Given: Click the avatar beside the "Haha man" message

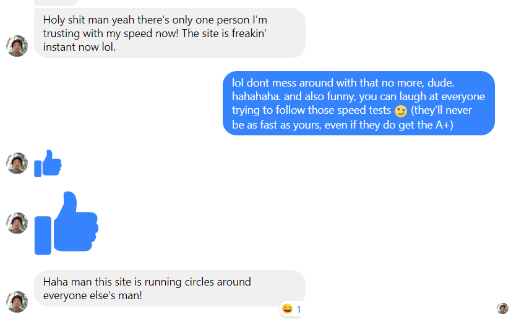Looking at the screenshot, I should click(17, 302).
